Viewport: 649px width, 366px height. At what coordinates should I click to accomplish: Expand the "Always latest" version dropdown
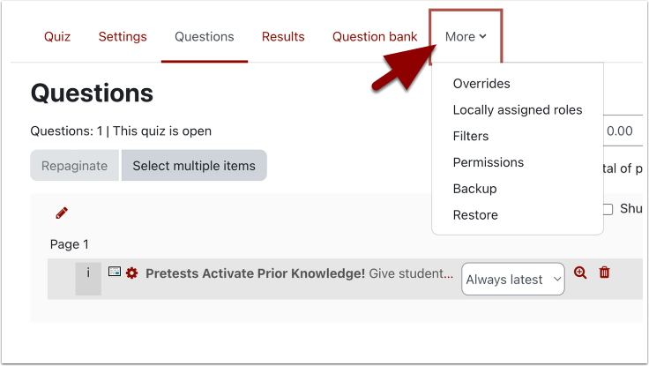pyautogui.click(x=513, y=280)
